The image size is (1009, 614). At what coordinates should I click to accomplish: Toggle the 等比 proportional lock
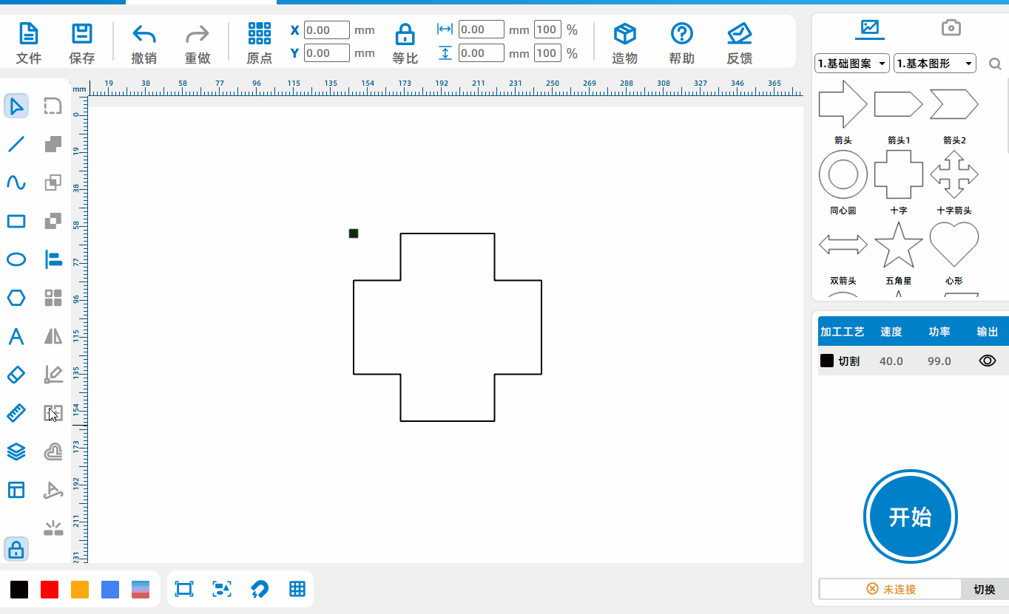point(405,34)
